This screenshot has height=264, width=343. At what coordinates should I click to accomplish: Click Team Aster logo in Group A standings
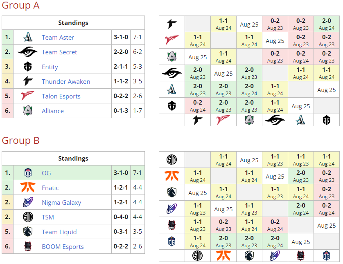coord(28,37)
